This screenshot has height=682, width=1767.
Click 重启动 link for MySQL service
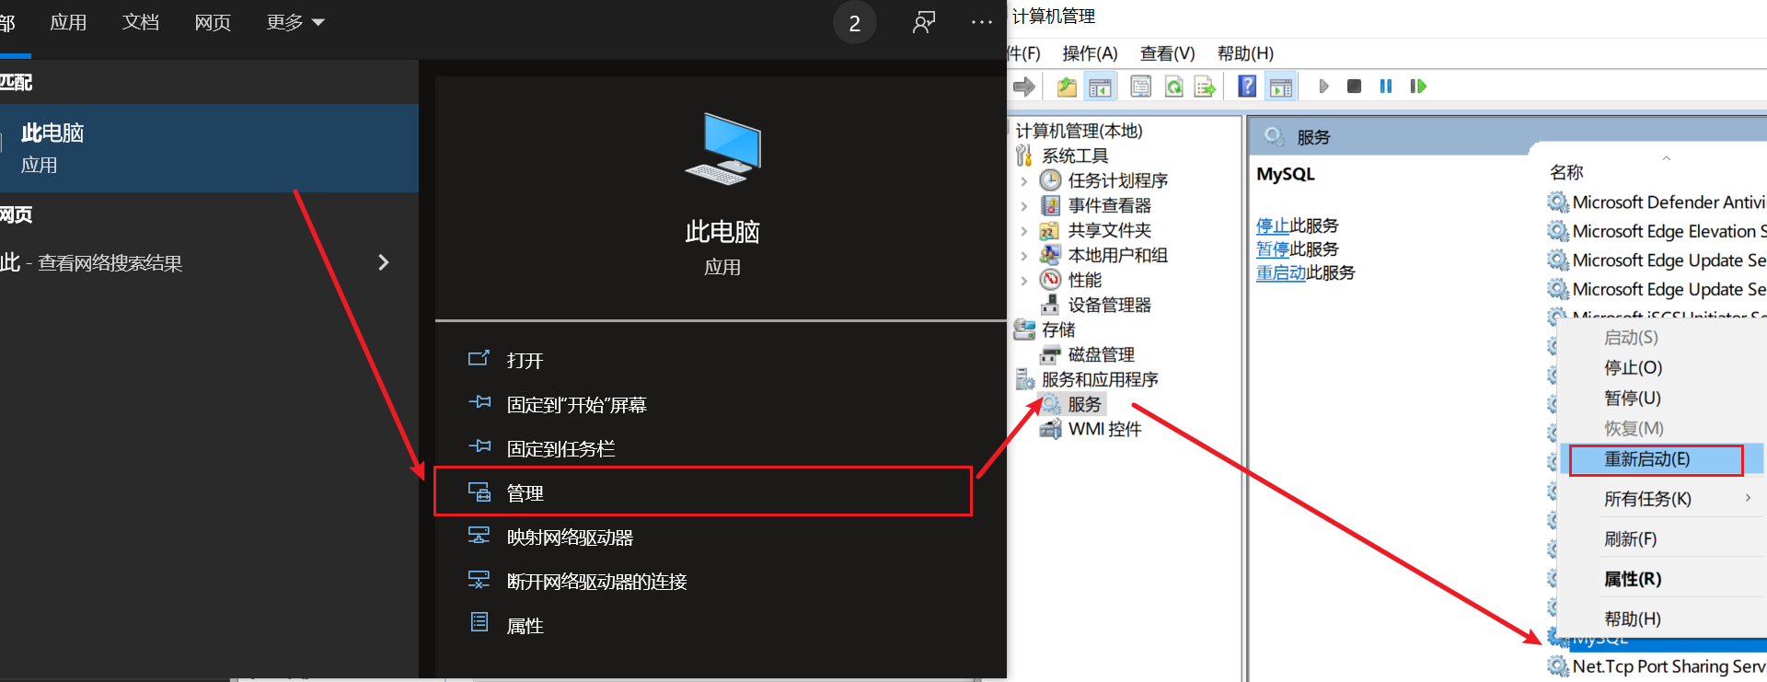pos(1281,272)
